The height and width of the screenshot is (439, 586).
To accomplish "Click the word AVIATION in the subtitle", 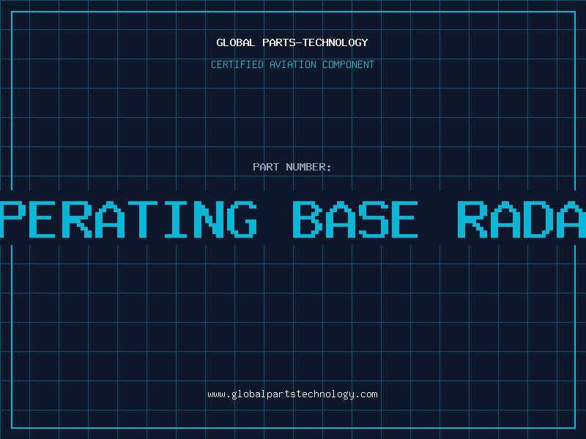I will 292,64.
